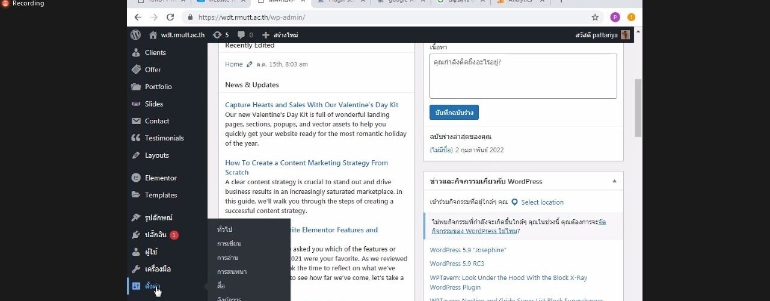This screenshot has width=770, height=301.
Task: View site info lock icon
Action: pos(190,17)
